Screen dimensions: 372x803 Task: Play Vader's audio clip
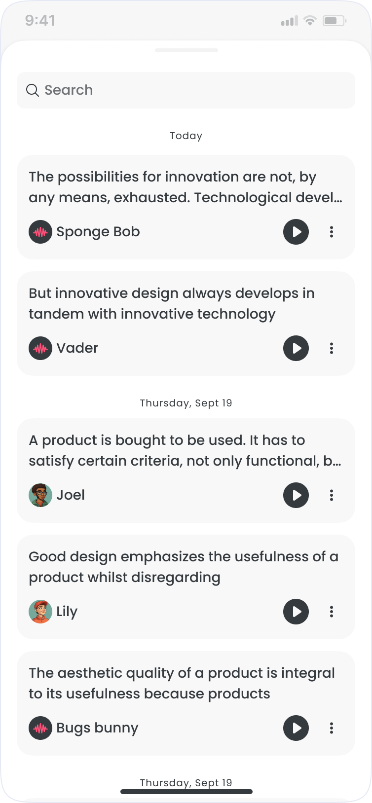click(x=296, y=348)
